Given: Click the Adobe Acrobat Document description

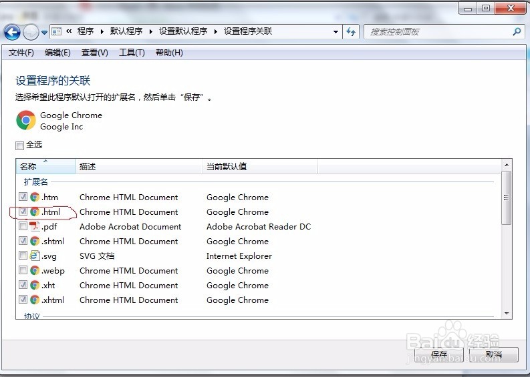Looking at the screenshot, I should (x=130, y=226).
